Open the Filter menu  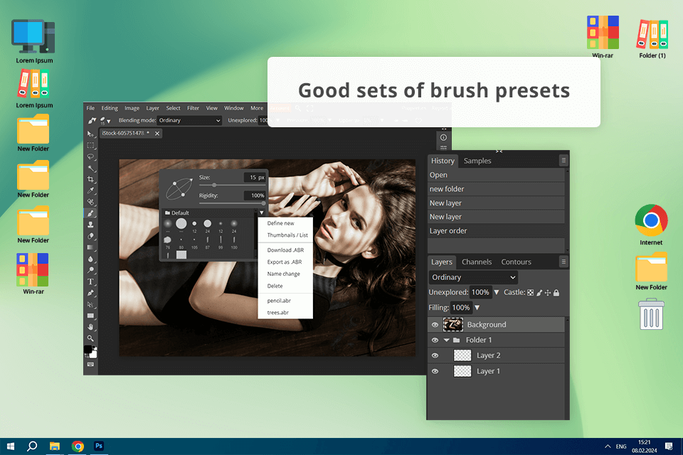point(193,108)
